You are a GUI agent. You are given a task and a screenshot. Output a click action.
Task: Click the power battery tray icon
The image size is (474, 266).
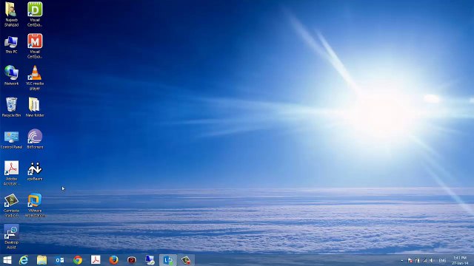[x=418, y=261]
